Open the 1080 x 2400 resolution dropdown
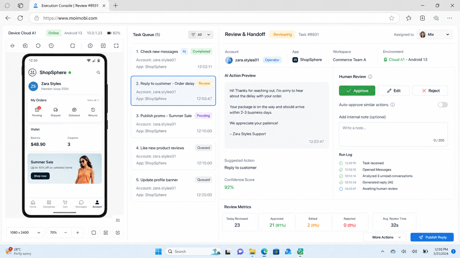 (25, 233)
